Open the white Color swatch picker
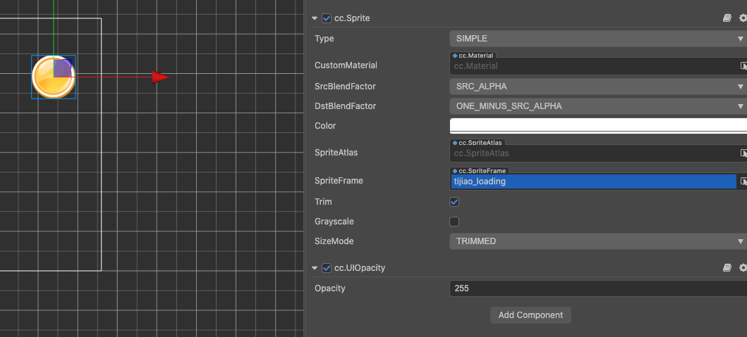The image size is (747, 337). [x=597, y=125]
